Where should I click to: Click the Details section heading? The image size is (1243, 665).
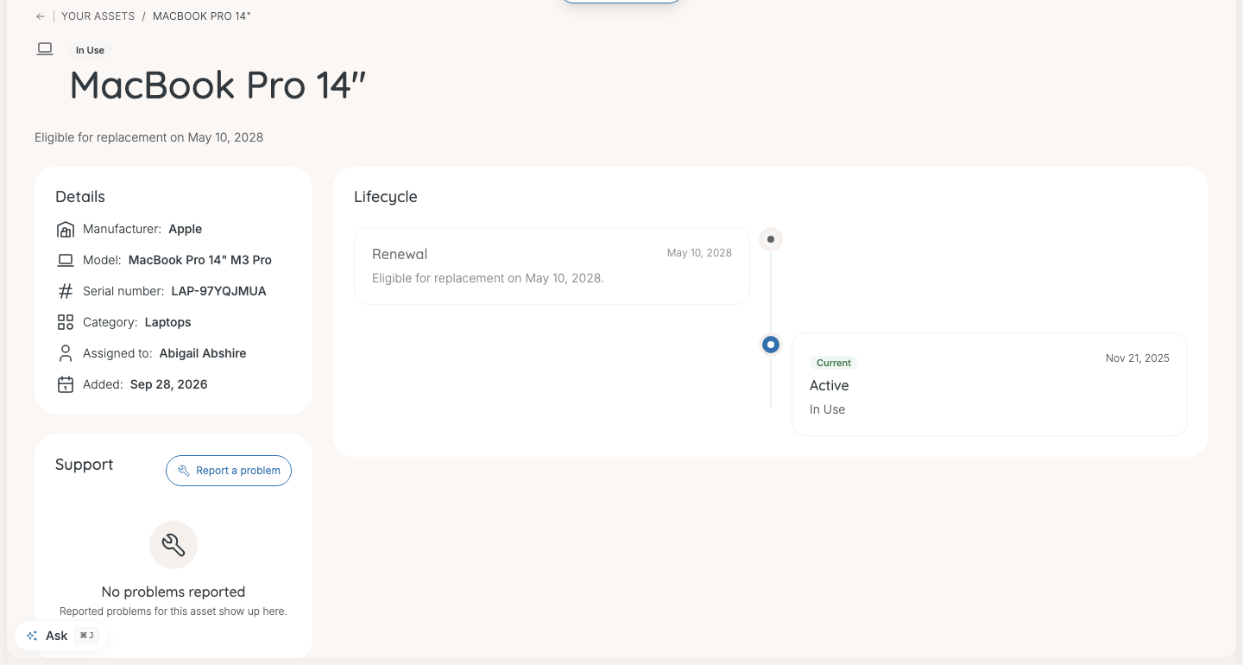pos(80,197)
